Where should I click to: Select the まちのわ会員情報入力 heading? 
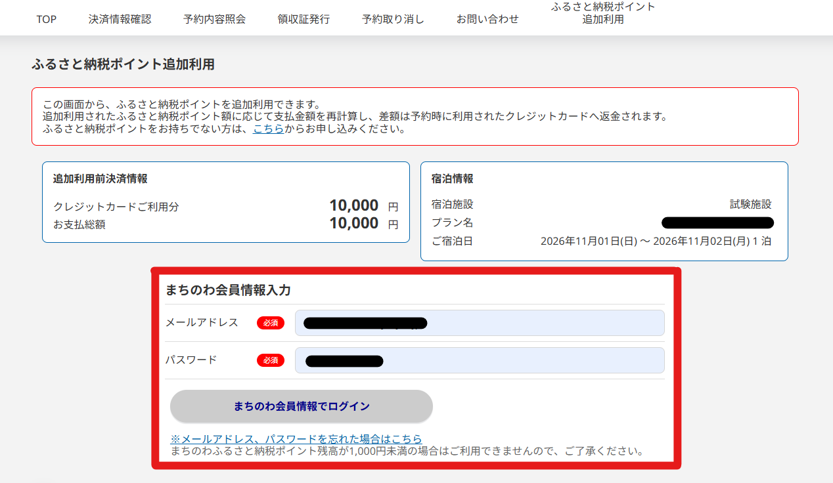pos(228,289)
